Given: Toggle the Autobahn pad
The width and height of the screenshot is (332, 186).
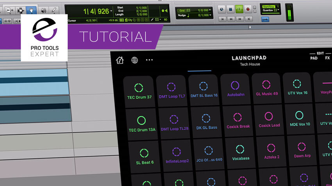Looking at the screenshot, I should 236,89.
